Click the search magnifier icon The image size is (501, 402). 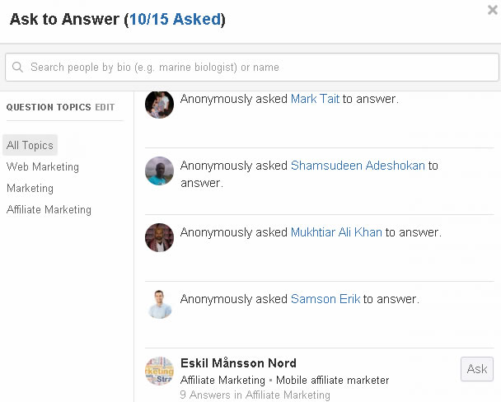[x=20, y=68]
